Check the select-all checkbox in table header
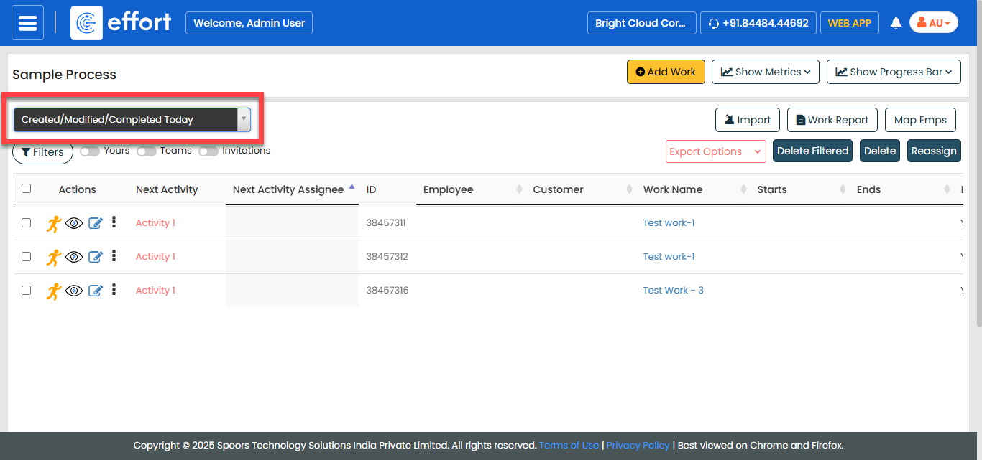The image size is (982, 460). coord(27,189)
